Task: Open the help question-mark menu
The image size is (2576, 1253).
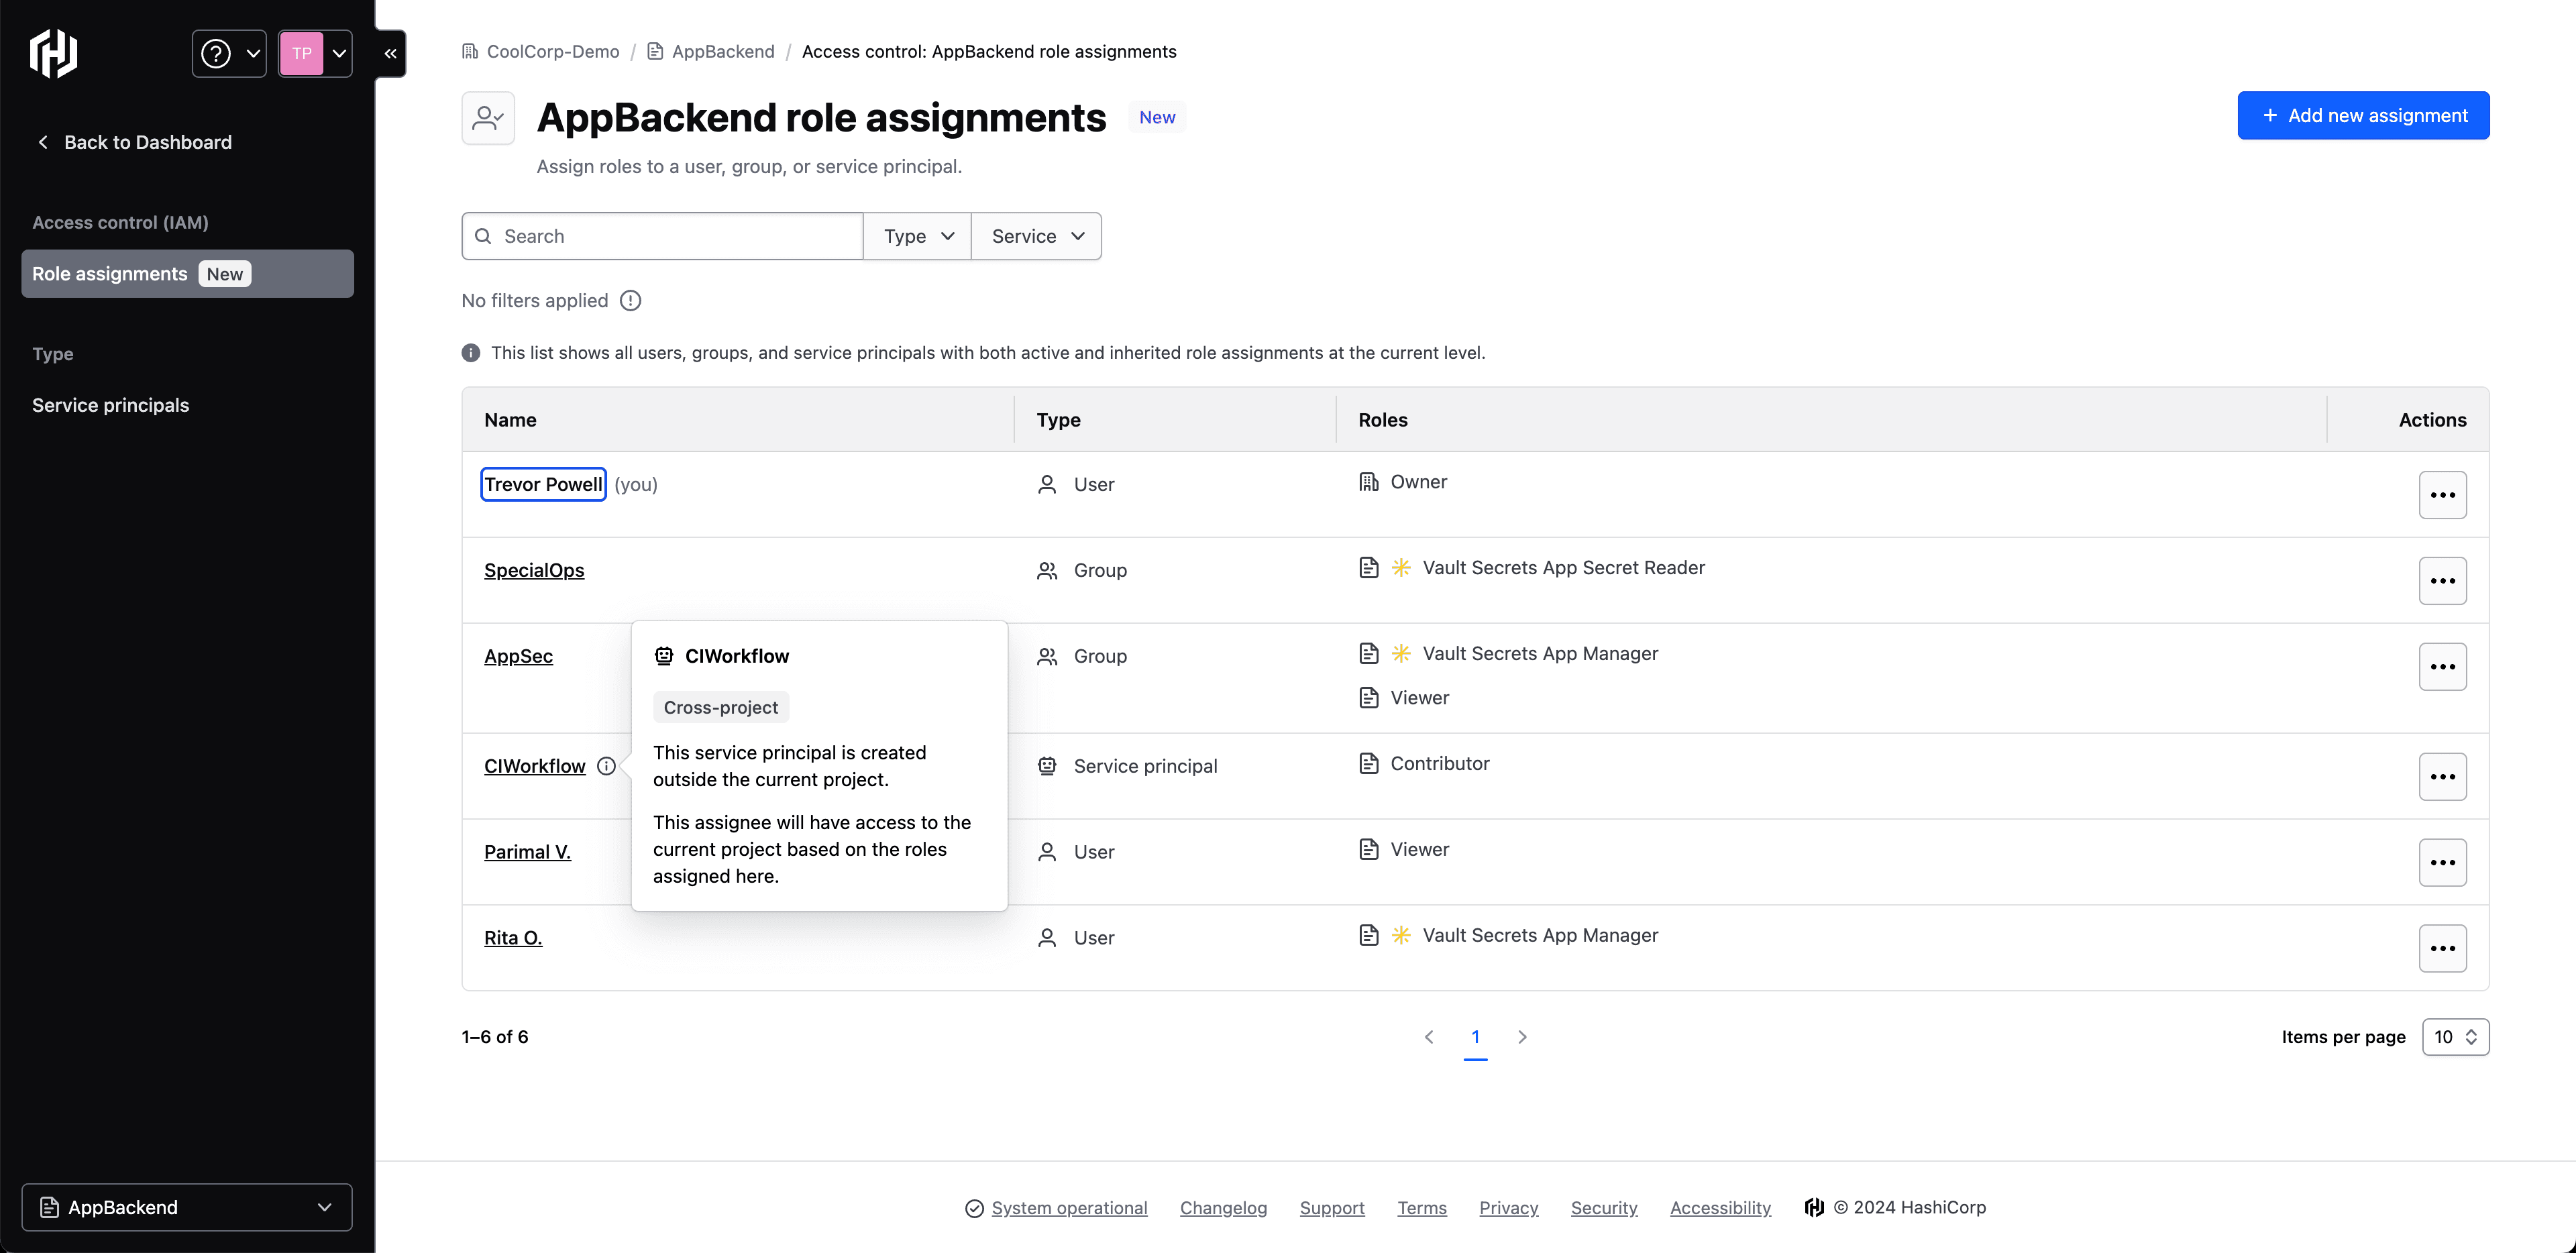Action: [x=229, y=53]
